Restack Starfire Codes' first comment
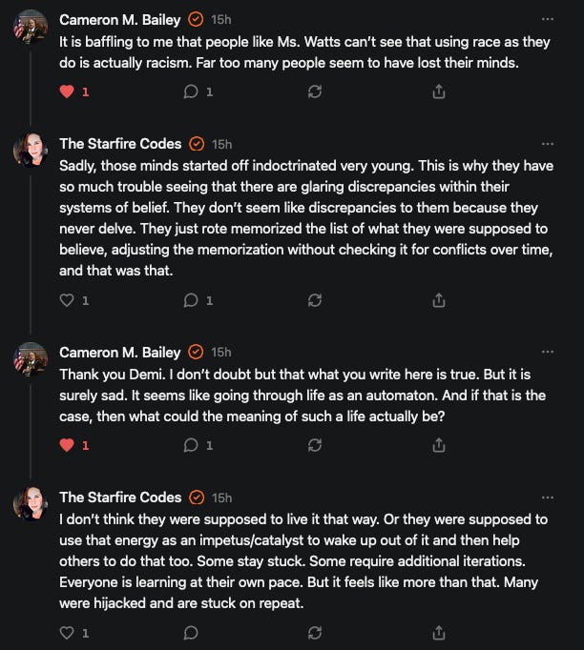 315,300
